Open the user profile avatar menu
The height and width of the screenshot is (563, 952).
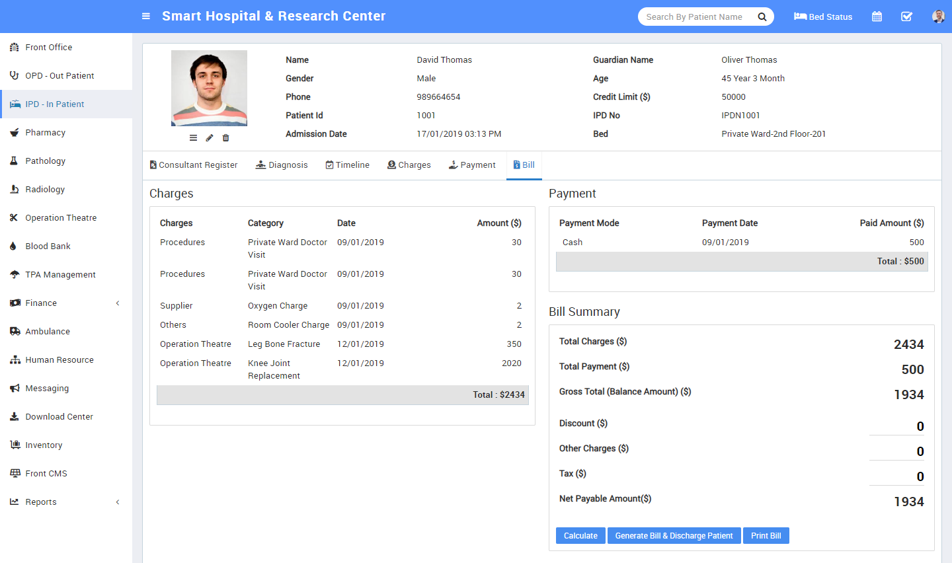tap(938, 17)
